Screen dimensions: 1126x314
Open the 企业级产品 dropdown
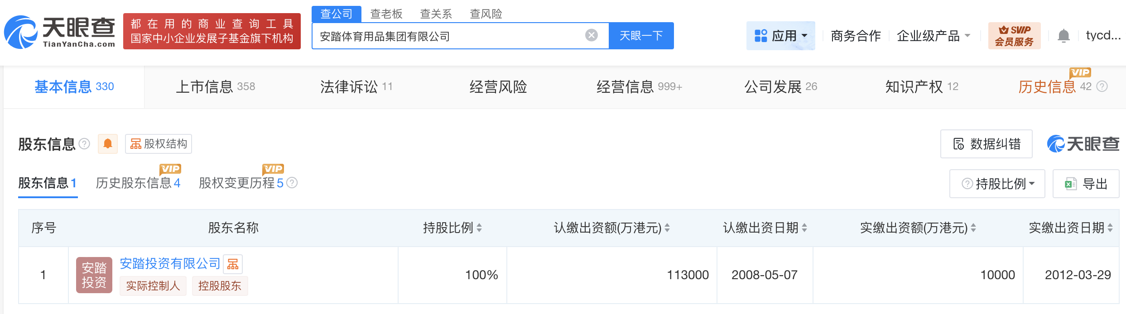click(x=933, y=36)
